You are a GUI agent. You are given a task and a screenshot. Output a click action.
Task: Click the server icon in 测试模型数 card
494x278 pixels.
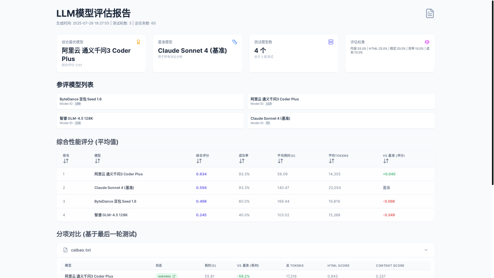tap(331, 42)
